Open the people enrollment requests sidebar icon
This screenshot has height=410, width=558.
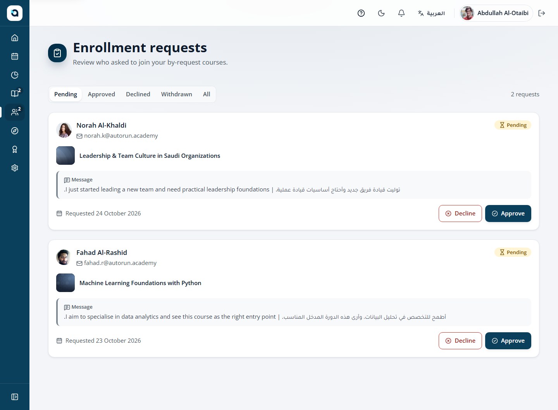tap(15, 112)
